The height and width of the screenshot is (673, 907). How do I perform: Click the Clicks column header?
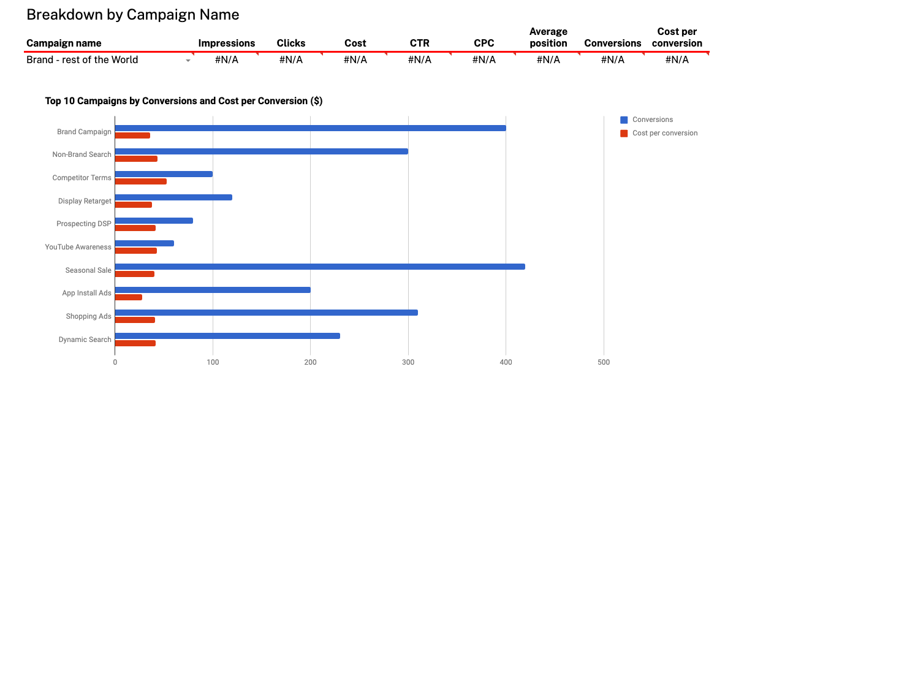[290, 43]
